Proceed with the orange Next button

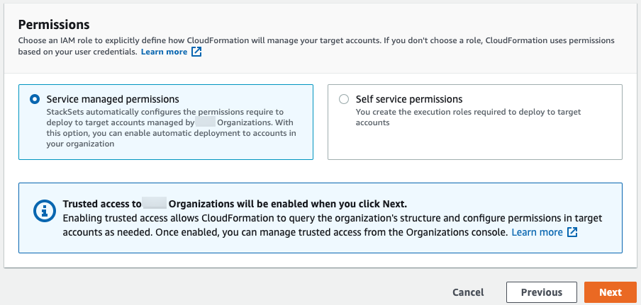(610, 292)
